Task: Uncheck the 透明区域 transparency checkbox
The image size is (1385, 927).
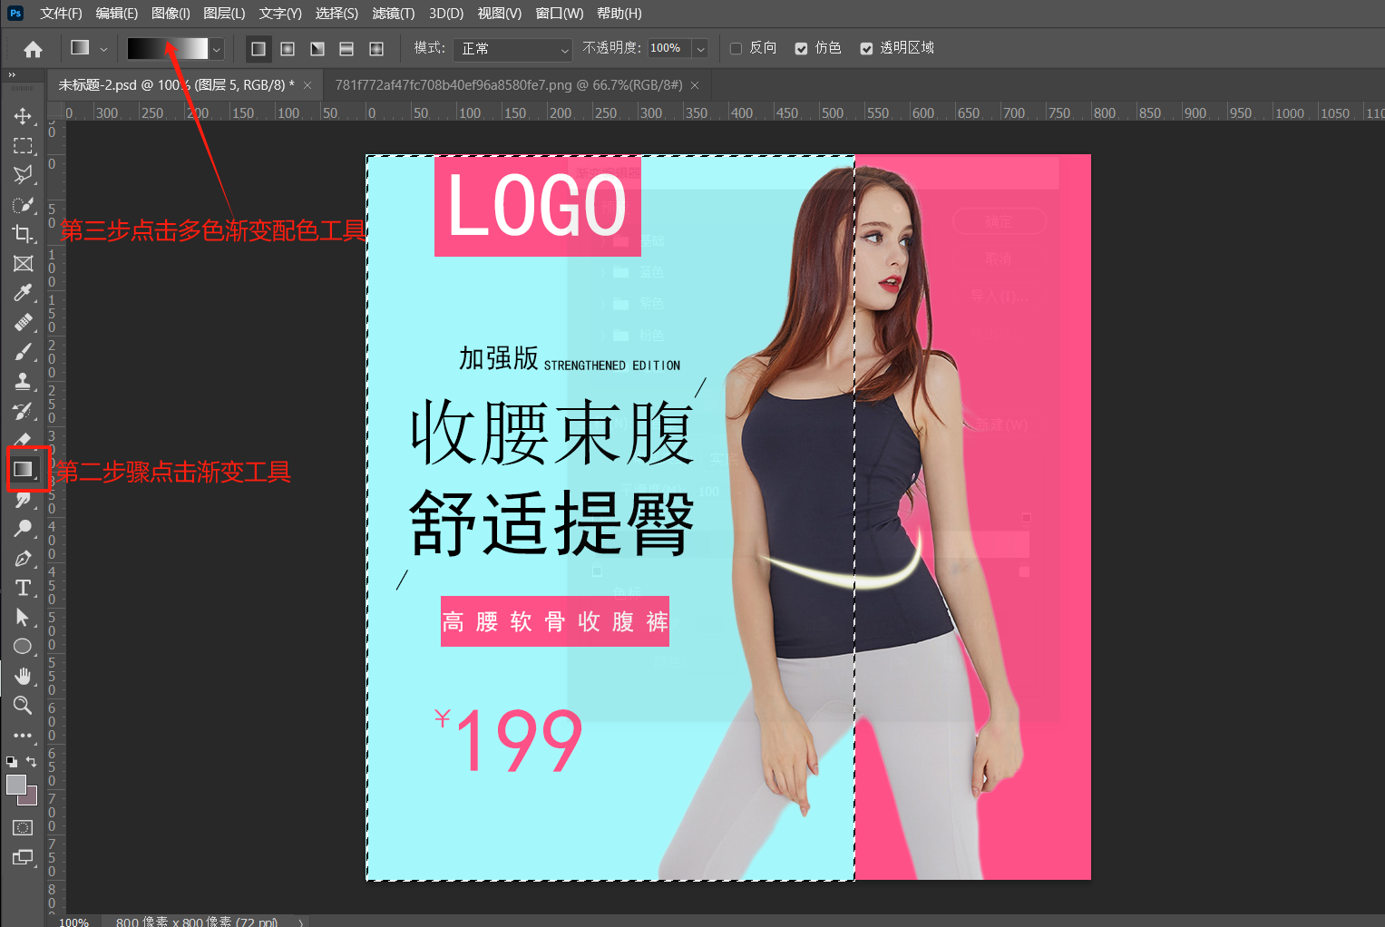Action: [x=866, y=48]
